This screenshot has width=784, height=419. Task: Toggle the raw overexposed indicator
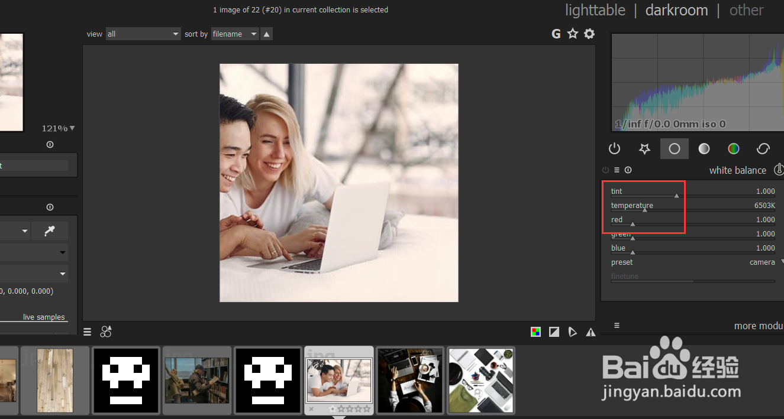point(554,332)
